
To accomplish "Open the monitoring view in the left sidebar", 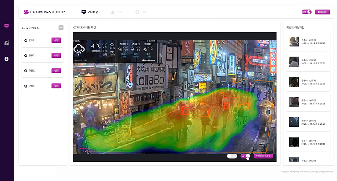I will coord(7,26).
